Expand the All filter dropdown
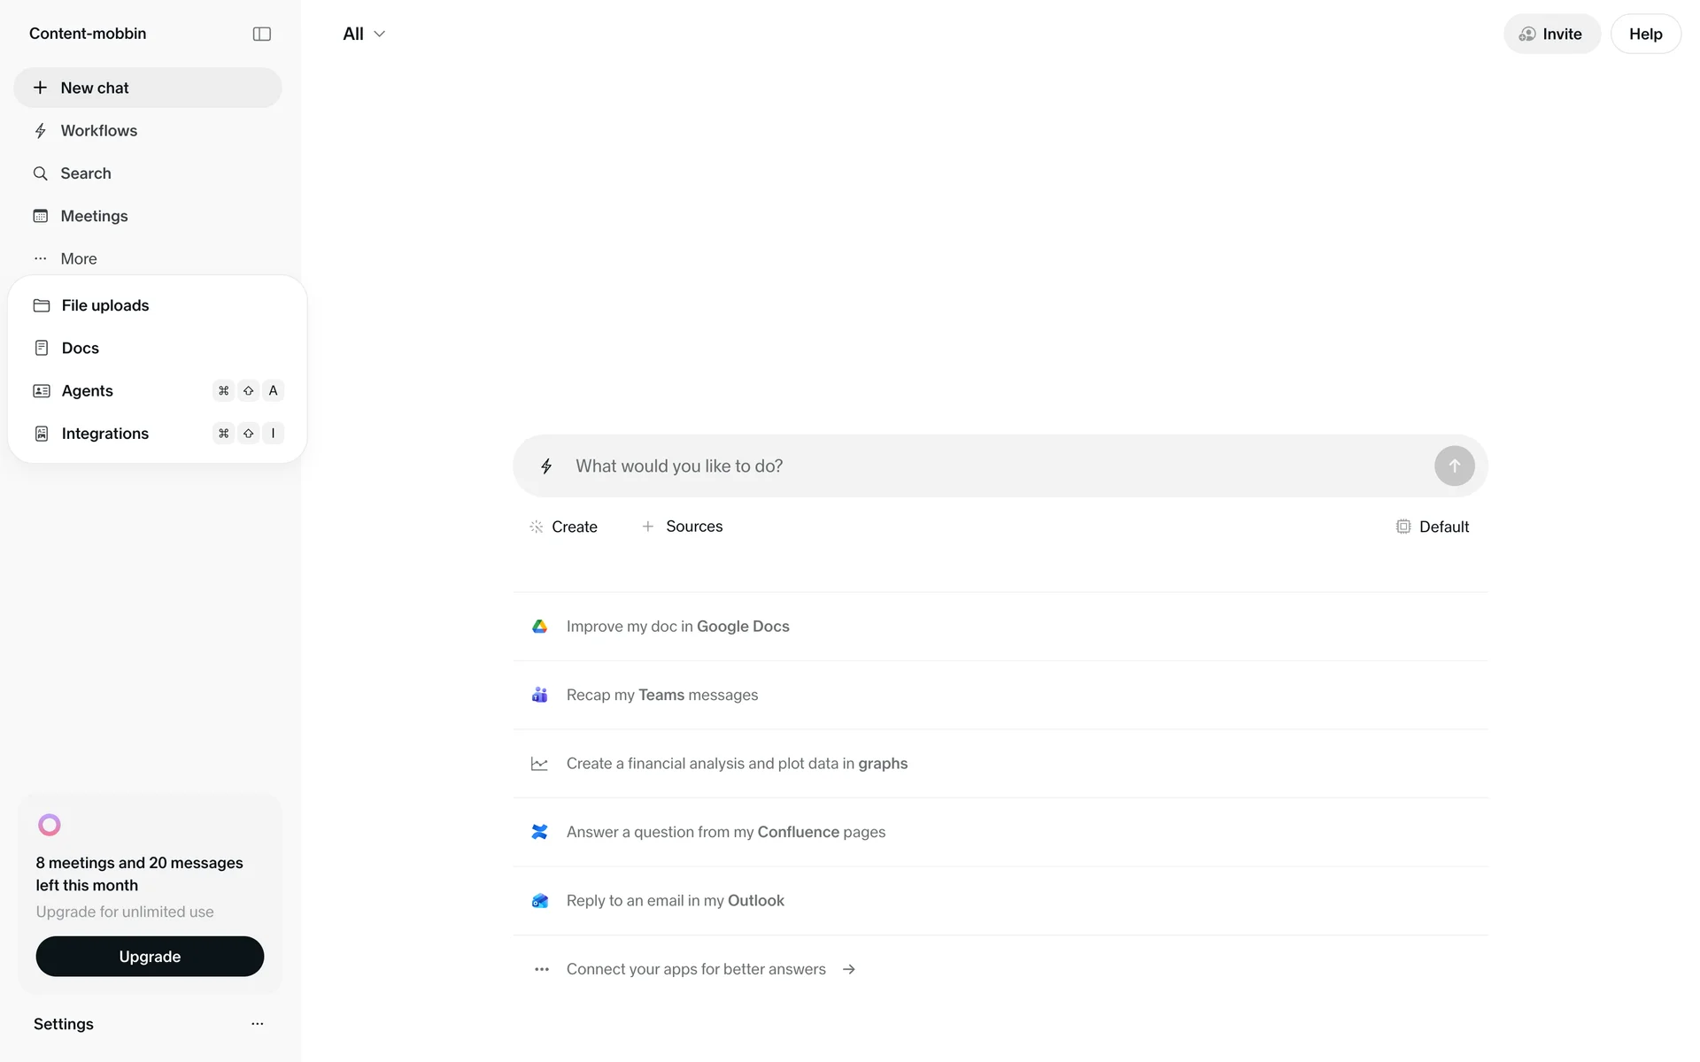The height and width of the screenshot is (1062, 1700). coord(364,34)
